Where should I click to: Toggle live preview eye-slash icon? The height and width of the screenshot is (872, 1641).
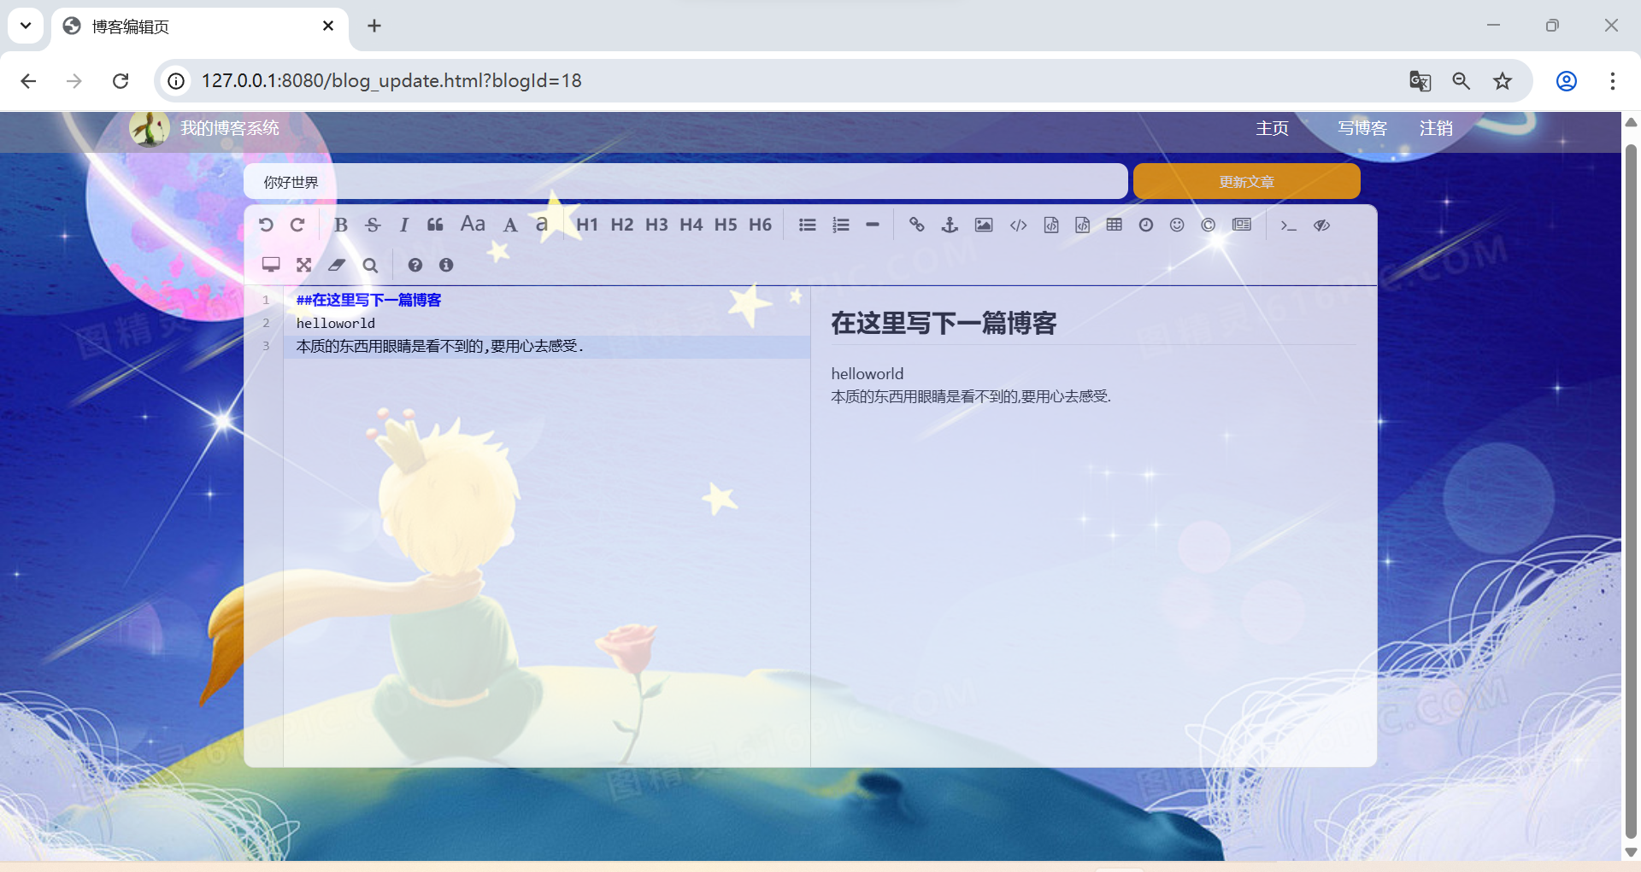[1322, 225]
